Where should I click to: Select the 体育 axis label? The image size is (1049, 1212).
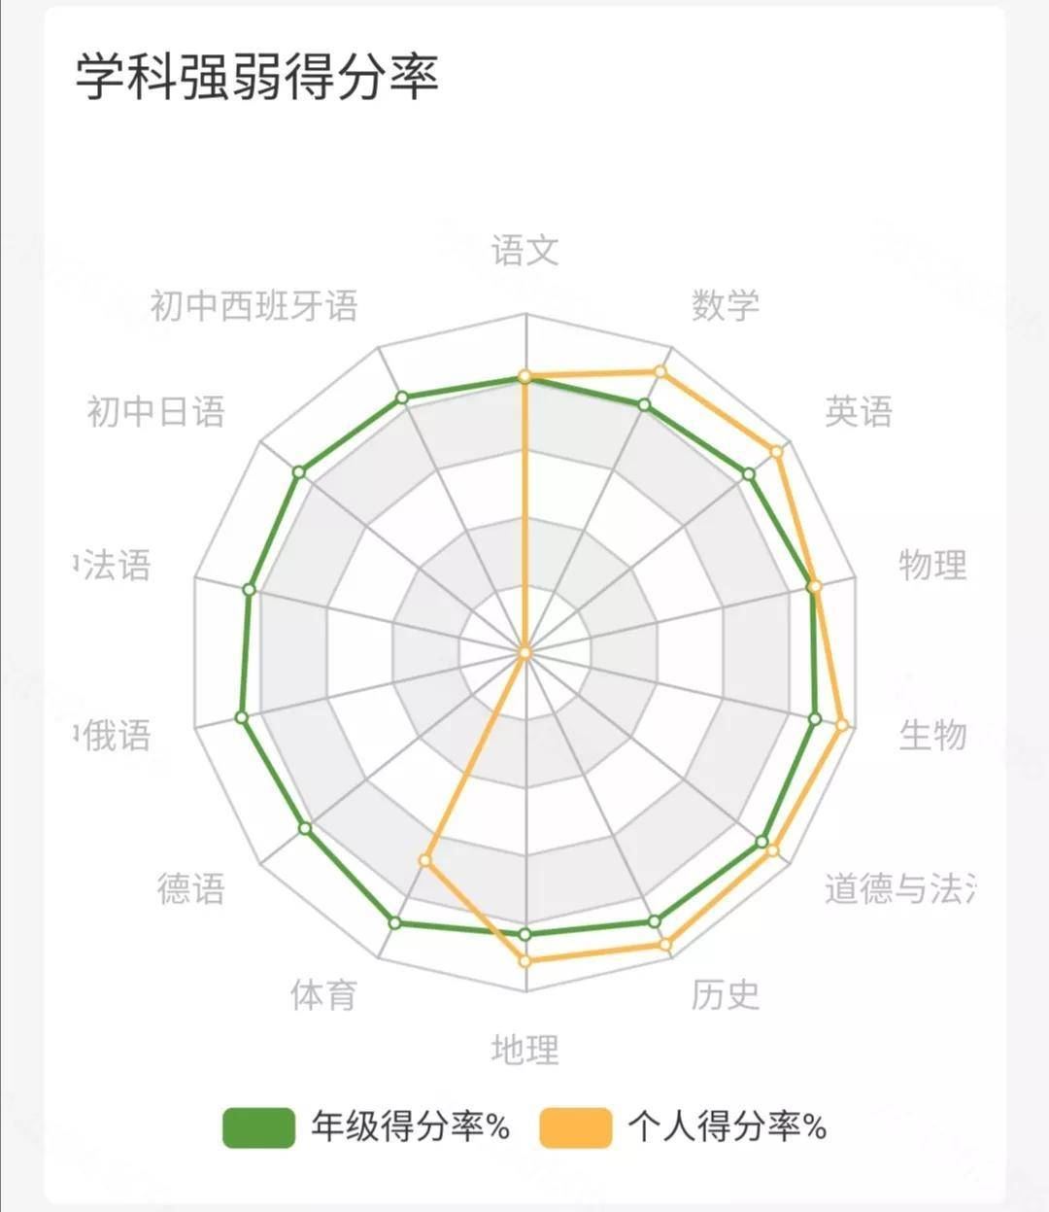(324, 995)
